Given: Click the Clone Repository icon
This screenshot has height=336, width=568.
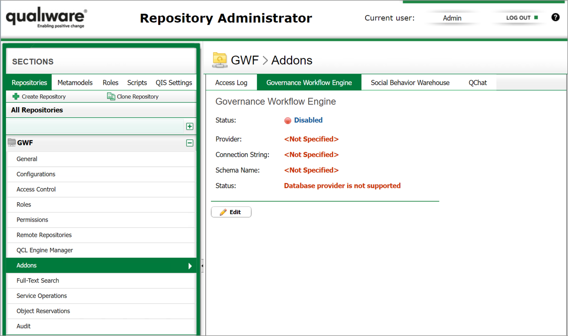Looking at the screenshot, I should [x=111, y=96].
